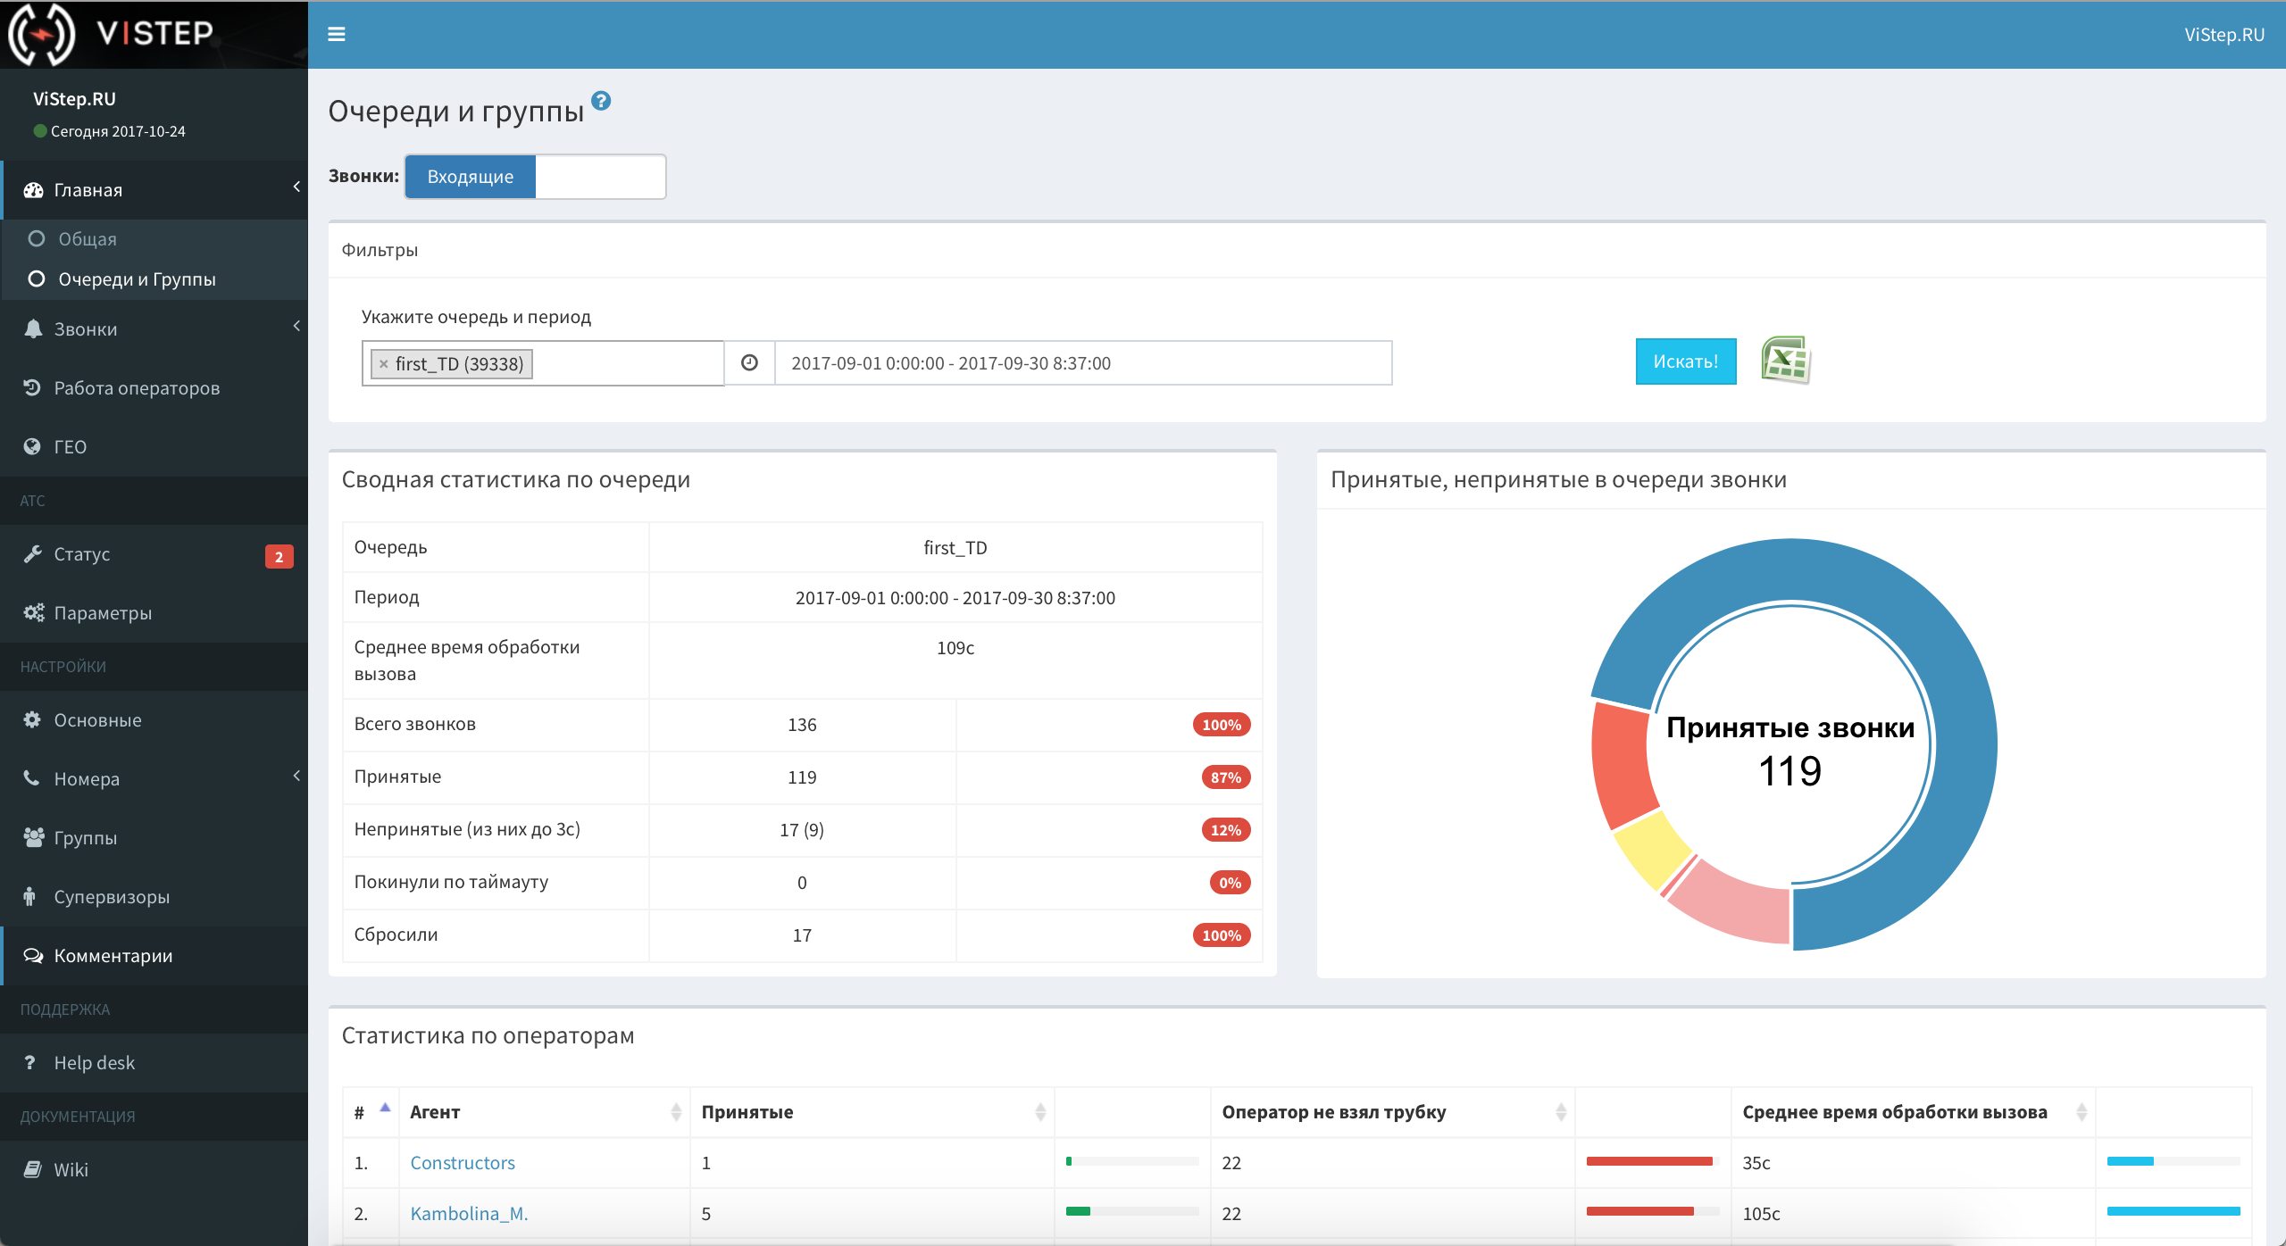
Task: Click the clock icon before date range
Action: (749, 362)
